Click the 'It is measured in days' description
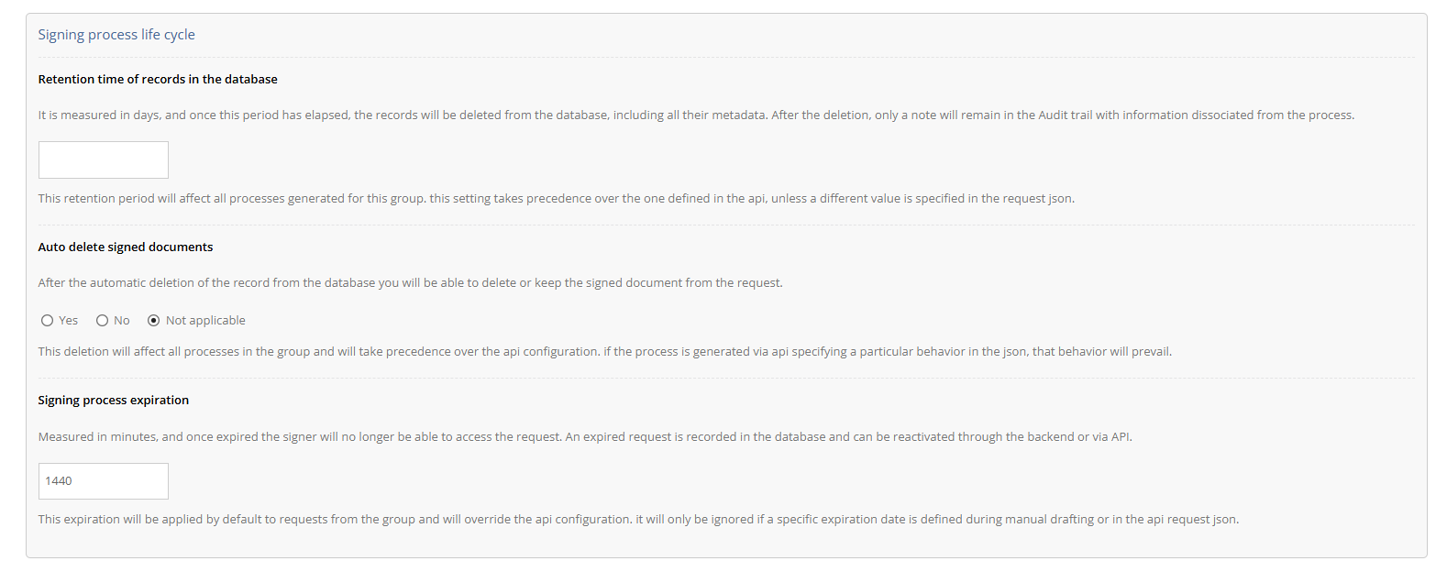1447x572 pixels. click(x=696, y=115)
